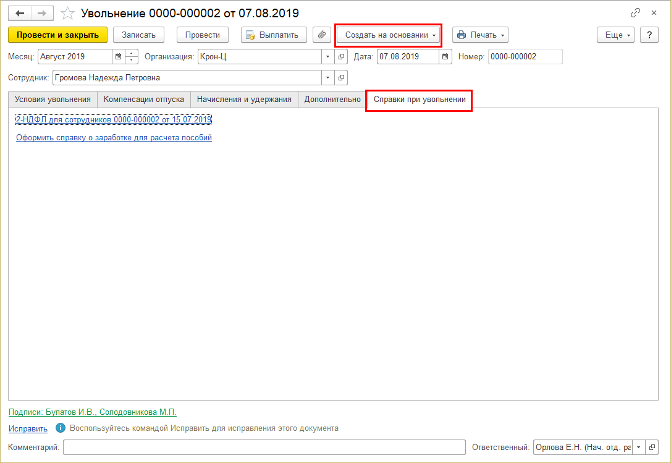Switch to the Условия увольнения tab
Image resolution: width=671 pixels, height=463 pixels.
coord(53,100)
